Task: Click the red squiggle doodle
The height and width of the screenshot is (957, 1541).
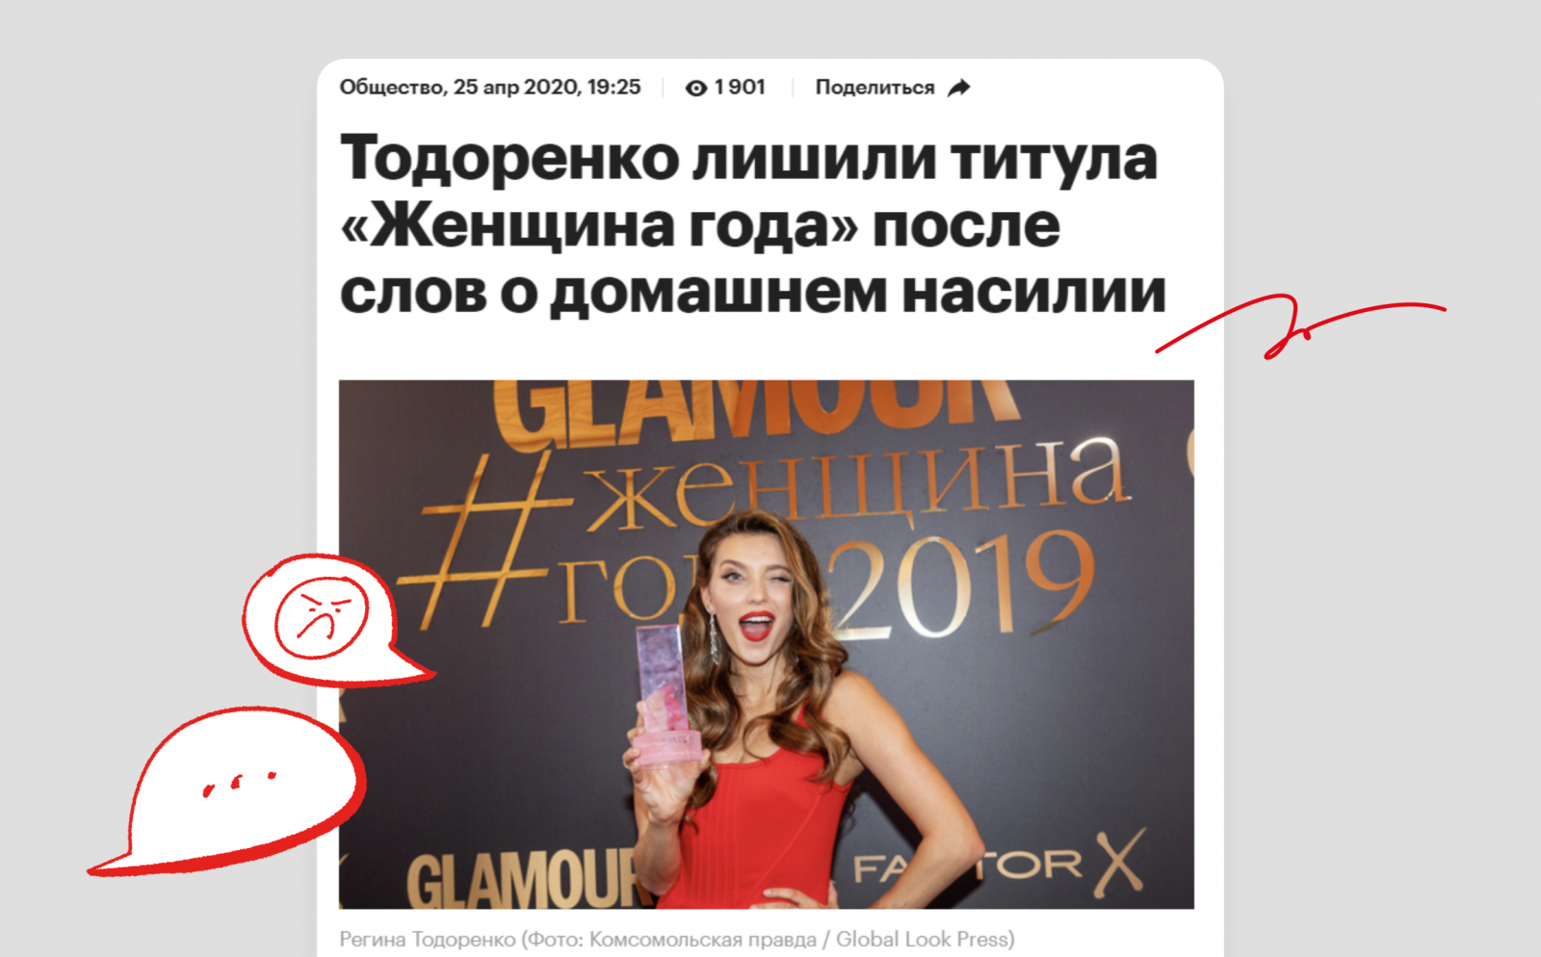Action: point(1299,326)
